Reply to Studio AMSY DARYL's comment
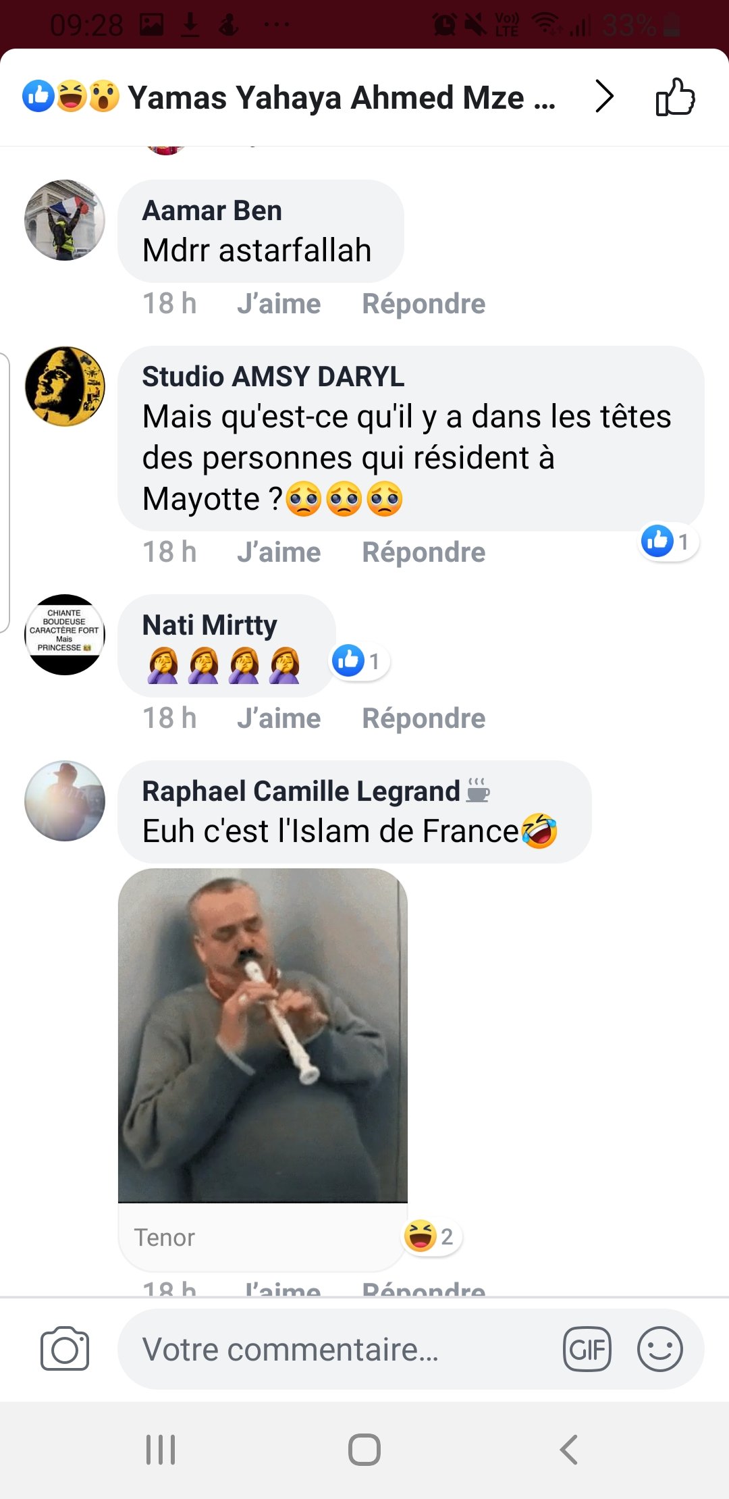Image resolution: width=729 pixels, height=1499 pixels. 423,552
